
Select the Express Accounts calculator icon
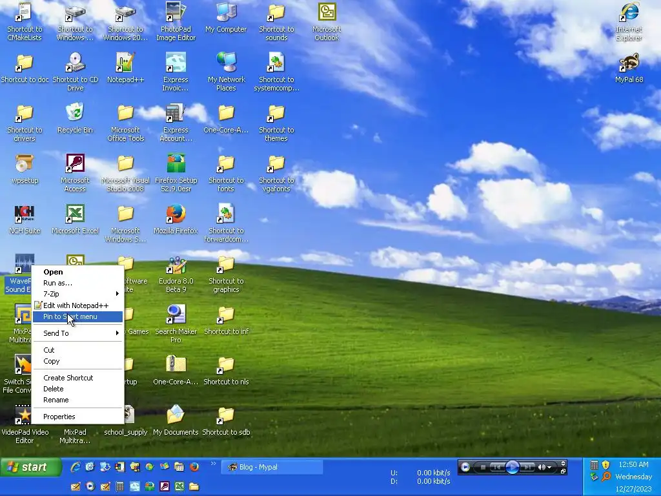[x=176, y=121]
